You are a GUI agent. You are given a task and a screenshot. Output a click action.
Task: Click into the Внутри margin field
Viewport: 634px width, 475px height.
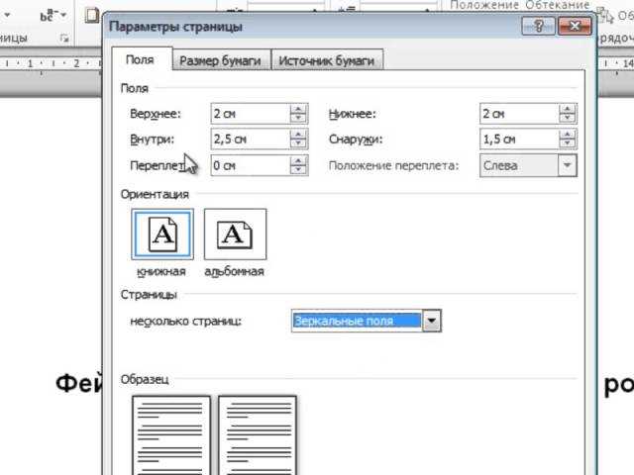click(x=250, y=140)
